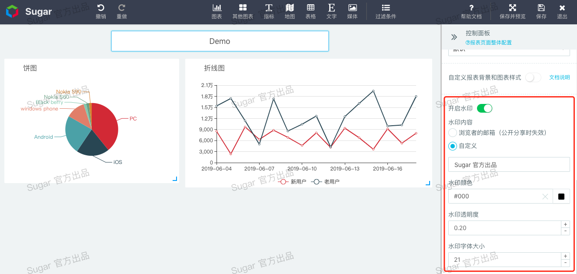Click the PC pie label

133,119
